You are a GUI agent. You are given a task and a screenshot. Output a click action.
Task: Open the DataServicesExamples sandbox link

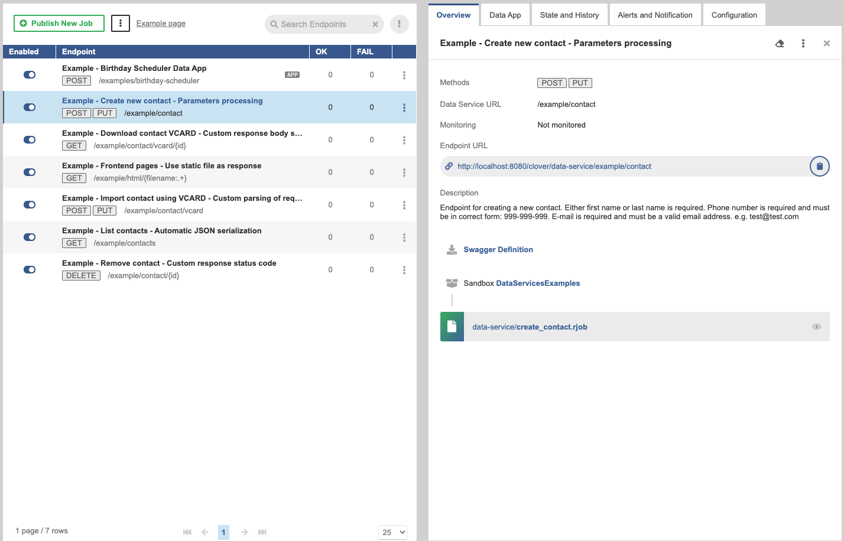click(538, 283)
